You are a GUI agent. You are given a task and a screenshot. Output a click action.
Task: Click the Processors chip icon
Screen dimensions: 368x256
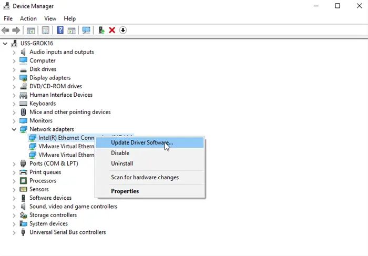pyautogui.click(x=23, y=181)
